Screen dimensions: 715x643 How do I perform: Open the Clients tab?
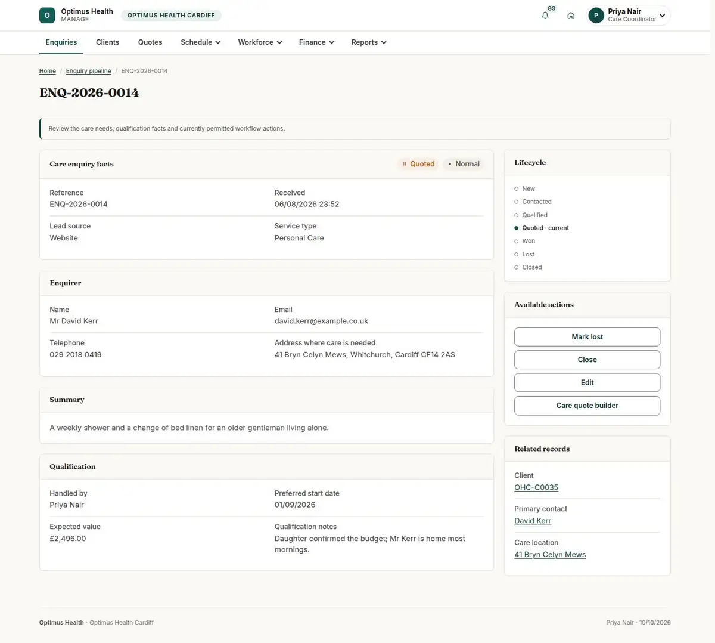pyautogui.click(x=108, y=42)
